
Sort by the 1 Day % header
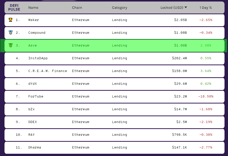pos(205,7)
